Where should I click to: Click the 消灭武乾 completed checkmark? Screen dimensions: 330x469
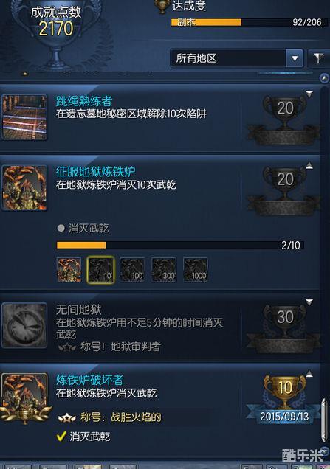[61, 437]
